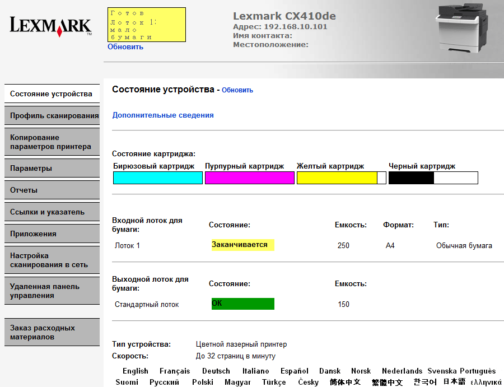Click Обновить link next to Состояние устройства heading
Image resolution: width=504 pixels, height=387 pixels.
(237, 90)
